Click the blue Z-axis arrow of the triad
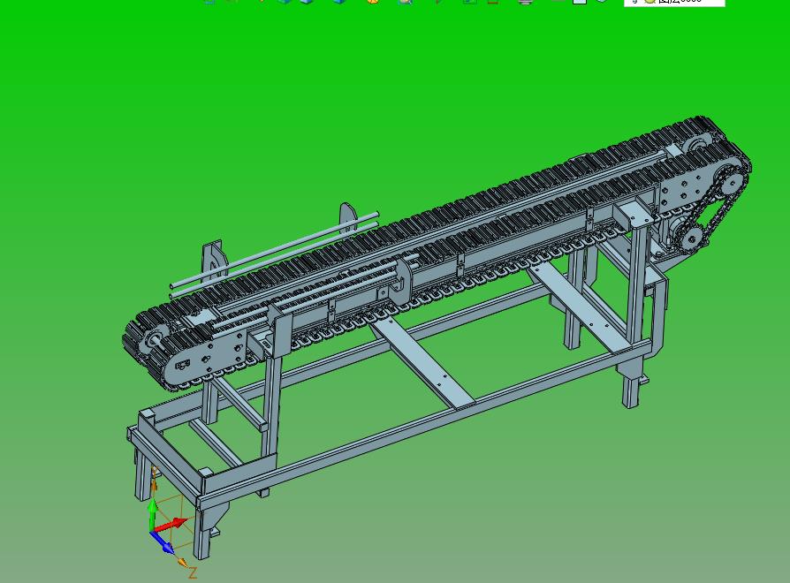The width and height of the screenshot is (790, 583). pos(163,542)
